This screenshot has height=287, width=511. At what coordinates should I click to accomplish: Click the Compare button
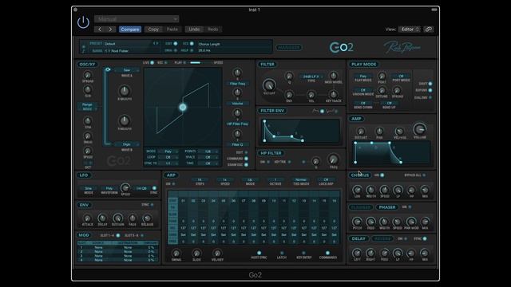point(130,29)
